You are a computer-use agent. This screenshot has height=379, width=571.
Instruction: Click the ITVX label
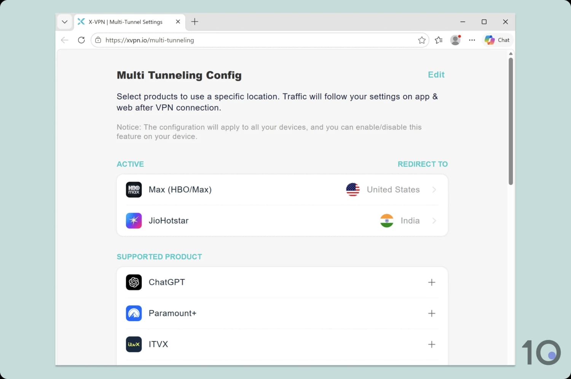[x=158, y=344]
